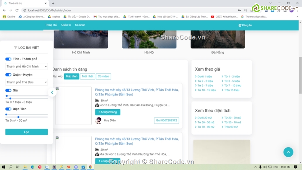Open Task View on the taskbar

[x=17, y=167]
